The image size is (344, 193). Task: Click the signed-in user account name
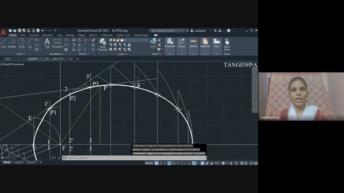coord(200,31)
